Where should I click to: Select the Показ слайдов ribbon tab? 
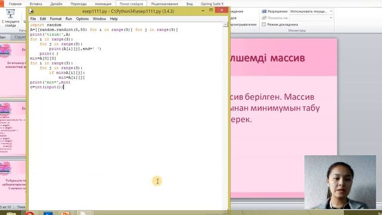point(131,4)
